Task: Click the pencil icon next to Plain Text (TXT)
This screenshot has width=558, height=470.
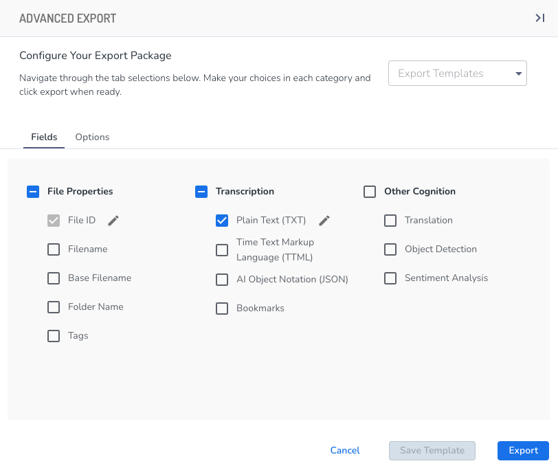Action: [x=324, y=221]
